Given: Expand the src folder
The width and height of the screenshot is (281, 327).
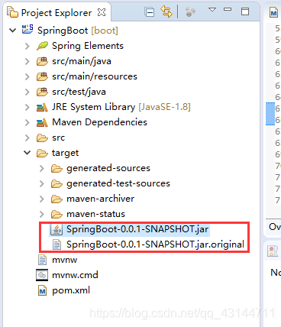Looking at the screenshot, I should point(27,138).
